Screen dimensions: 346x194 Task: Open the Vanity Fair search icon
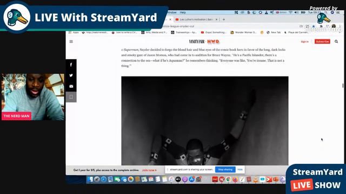(336, 41)
